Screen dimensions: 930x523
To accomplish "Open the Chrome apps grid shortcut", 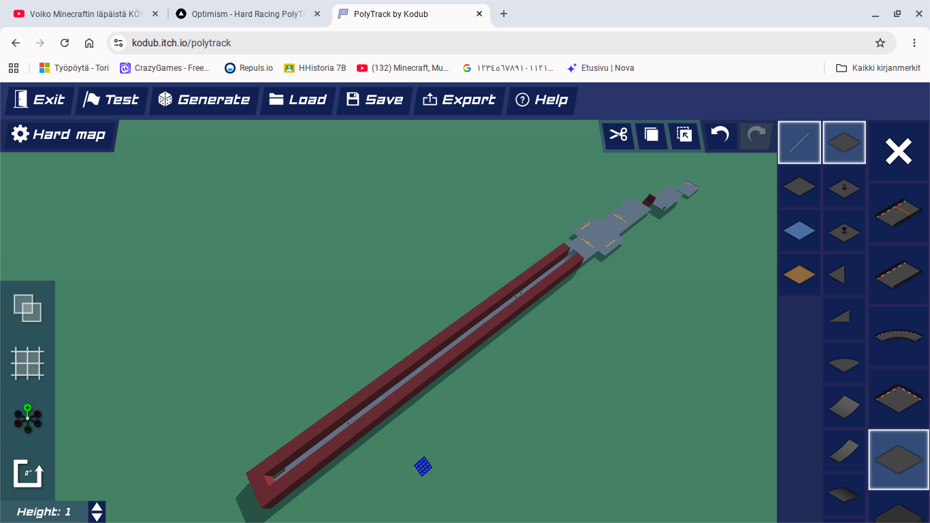I will point(13,68).
